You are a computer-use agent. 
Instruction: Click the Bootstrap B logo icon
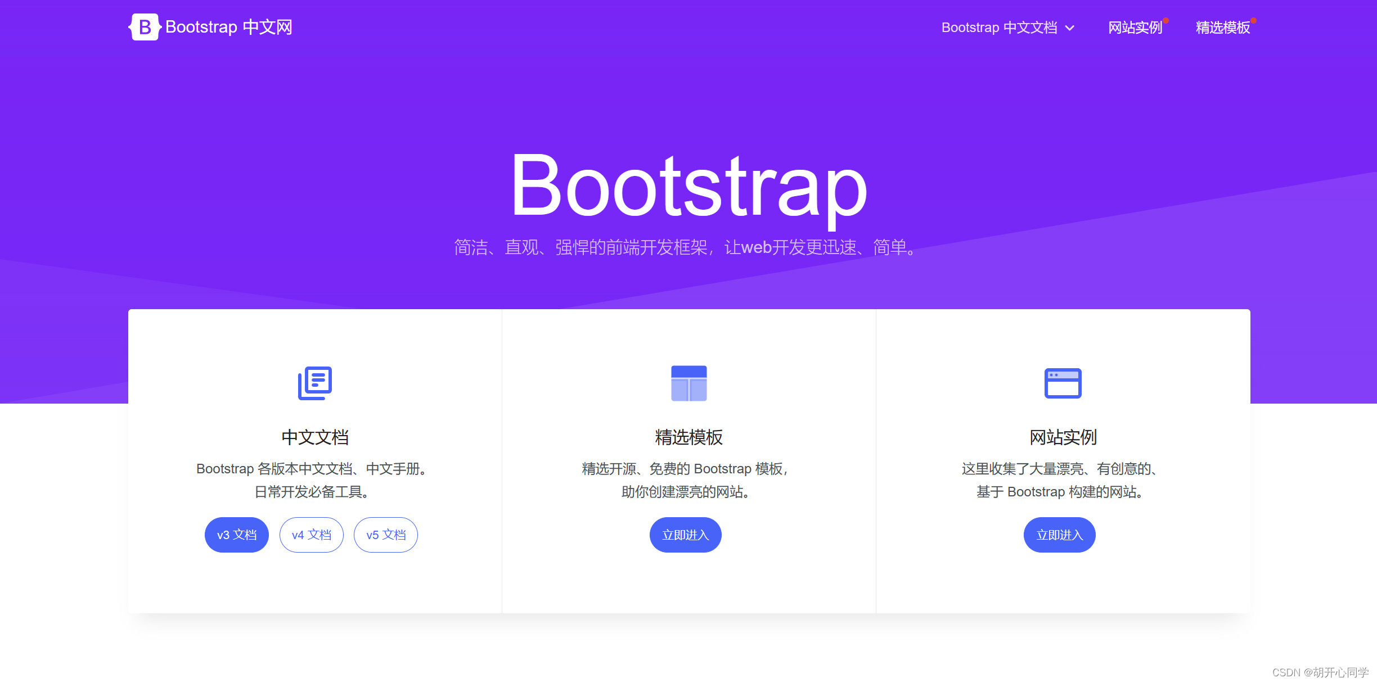click(x=145, y=27)
